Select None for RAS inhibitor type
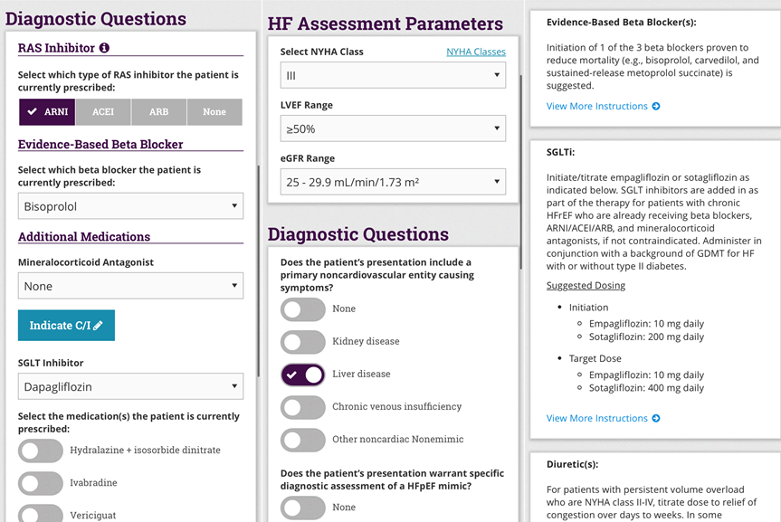The width and height of the screenshot is (781, 522). (x=214, y=112)
